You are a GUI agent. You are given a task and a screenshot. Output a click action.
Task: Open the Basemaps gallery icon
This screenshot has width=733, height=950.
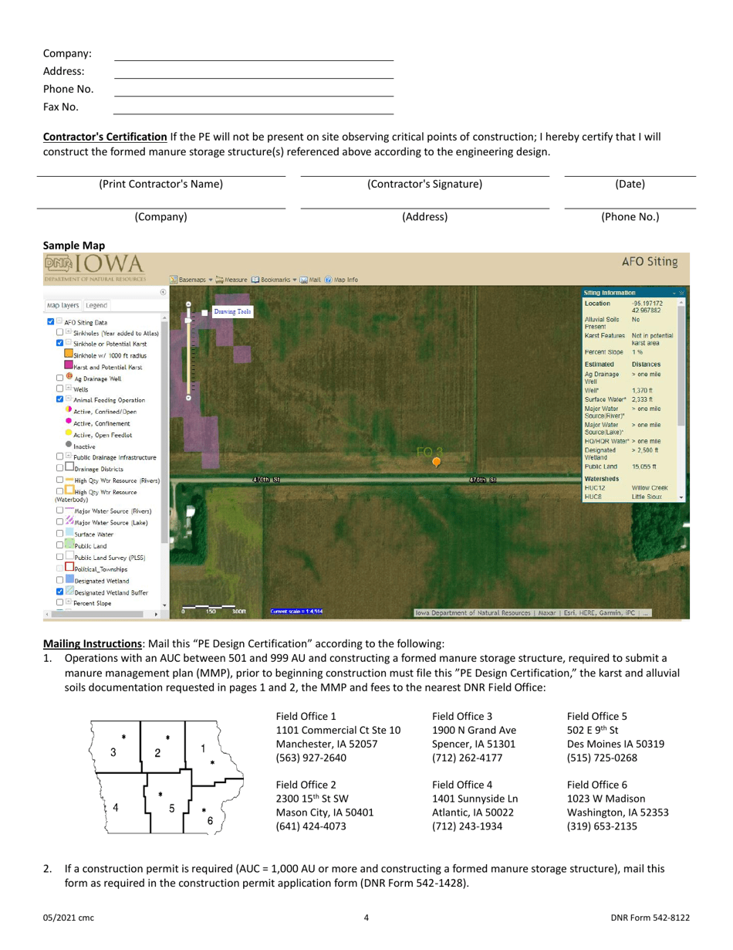coord(174,280)
